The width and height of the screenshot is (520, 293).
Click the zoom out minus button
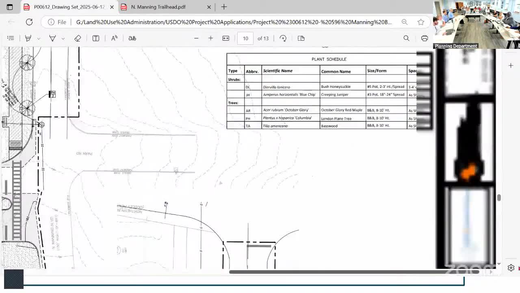click(196, 38)
